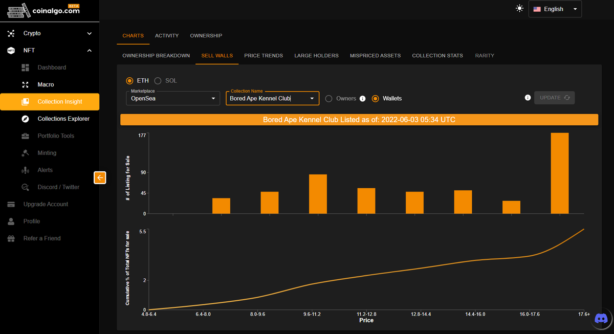Image resolution: width=614 pixels, height=334 pixels.
Task: Click the coinalgo.com logo
Action: [x=44, y=10]
